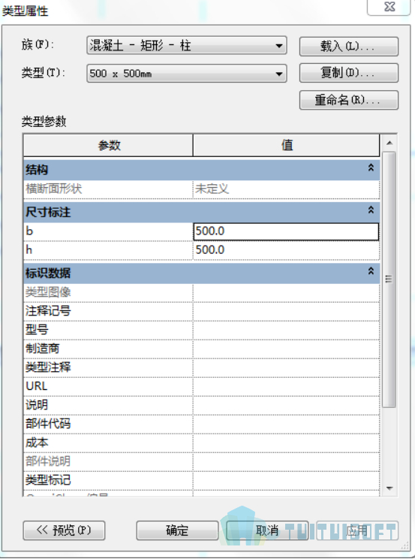
Task: Open the 类型 type dropdown
Action: tap(187, 74)
